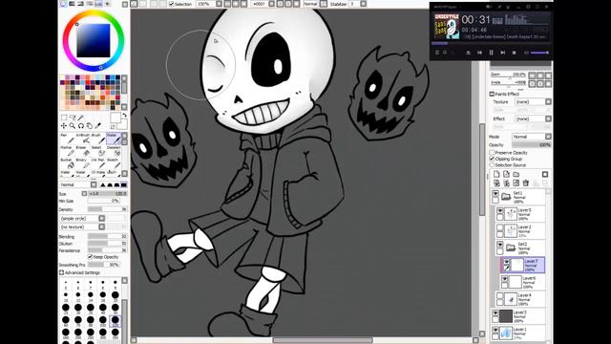Open the Effect dropdown in Paints Effect

[533, 118]
